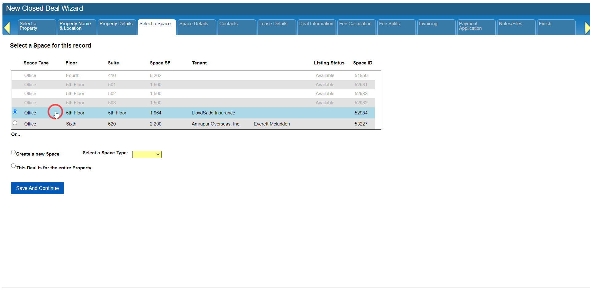
Task: Select This Deal is for entire Property
Action: [x=13, y=166]
